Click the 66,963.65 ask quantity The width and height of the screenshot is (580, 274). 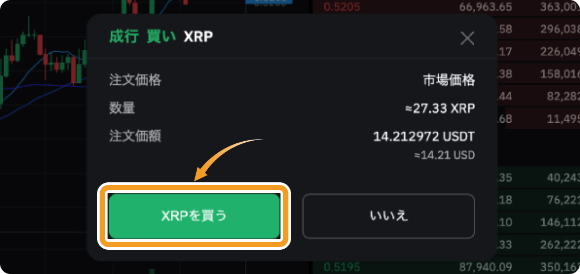coord(486,7)
